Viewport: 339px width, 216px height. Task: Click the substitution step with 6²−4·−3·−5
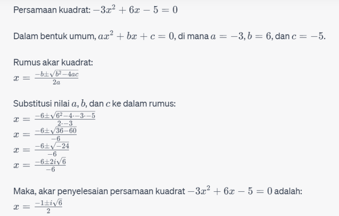pos(54,119)
